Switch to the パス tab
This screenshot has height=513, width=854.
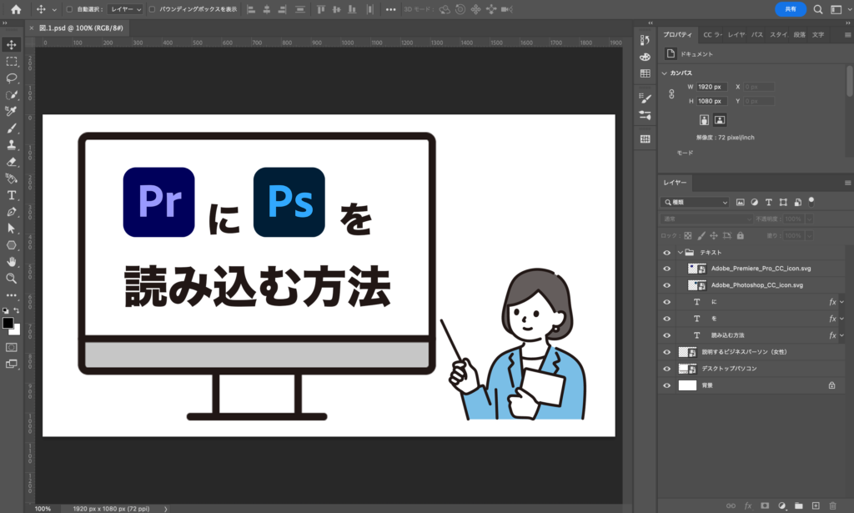point(757,35)
